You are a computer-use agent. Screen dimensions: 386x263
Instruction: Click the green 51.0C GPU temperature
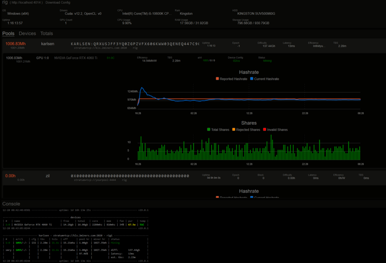pos(110,58)
